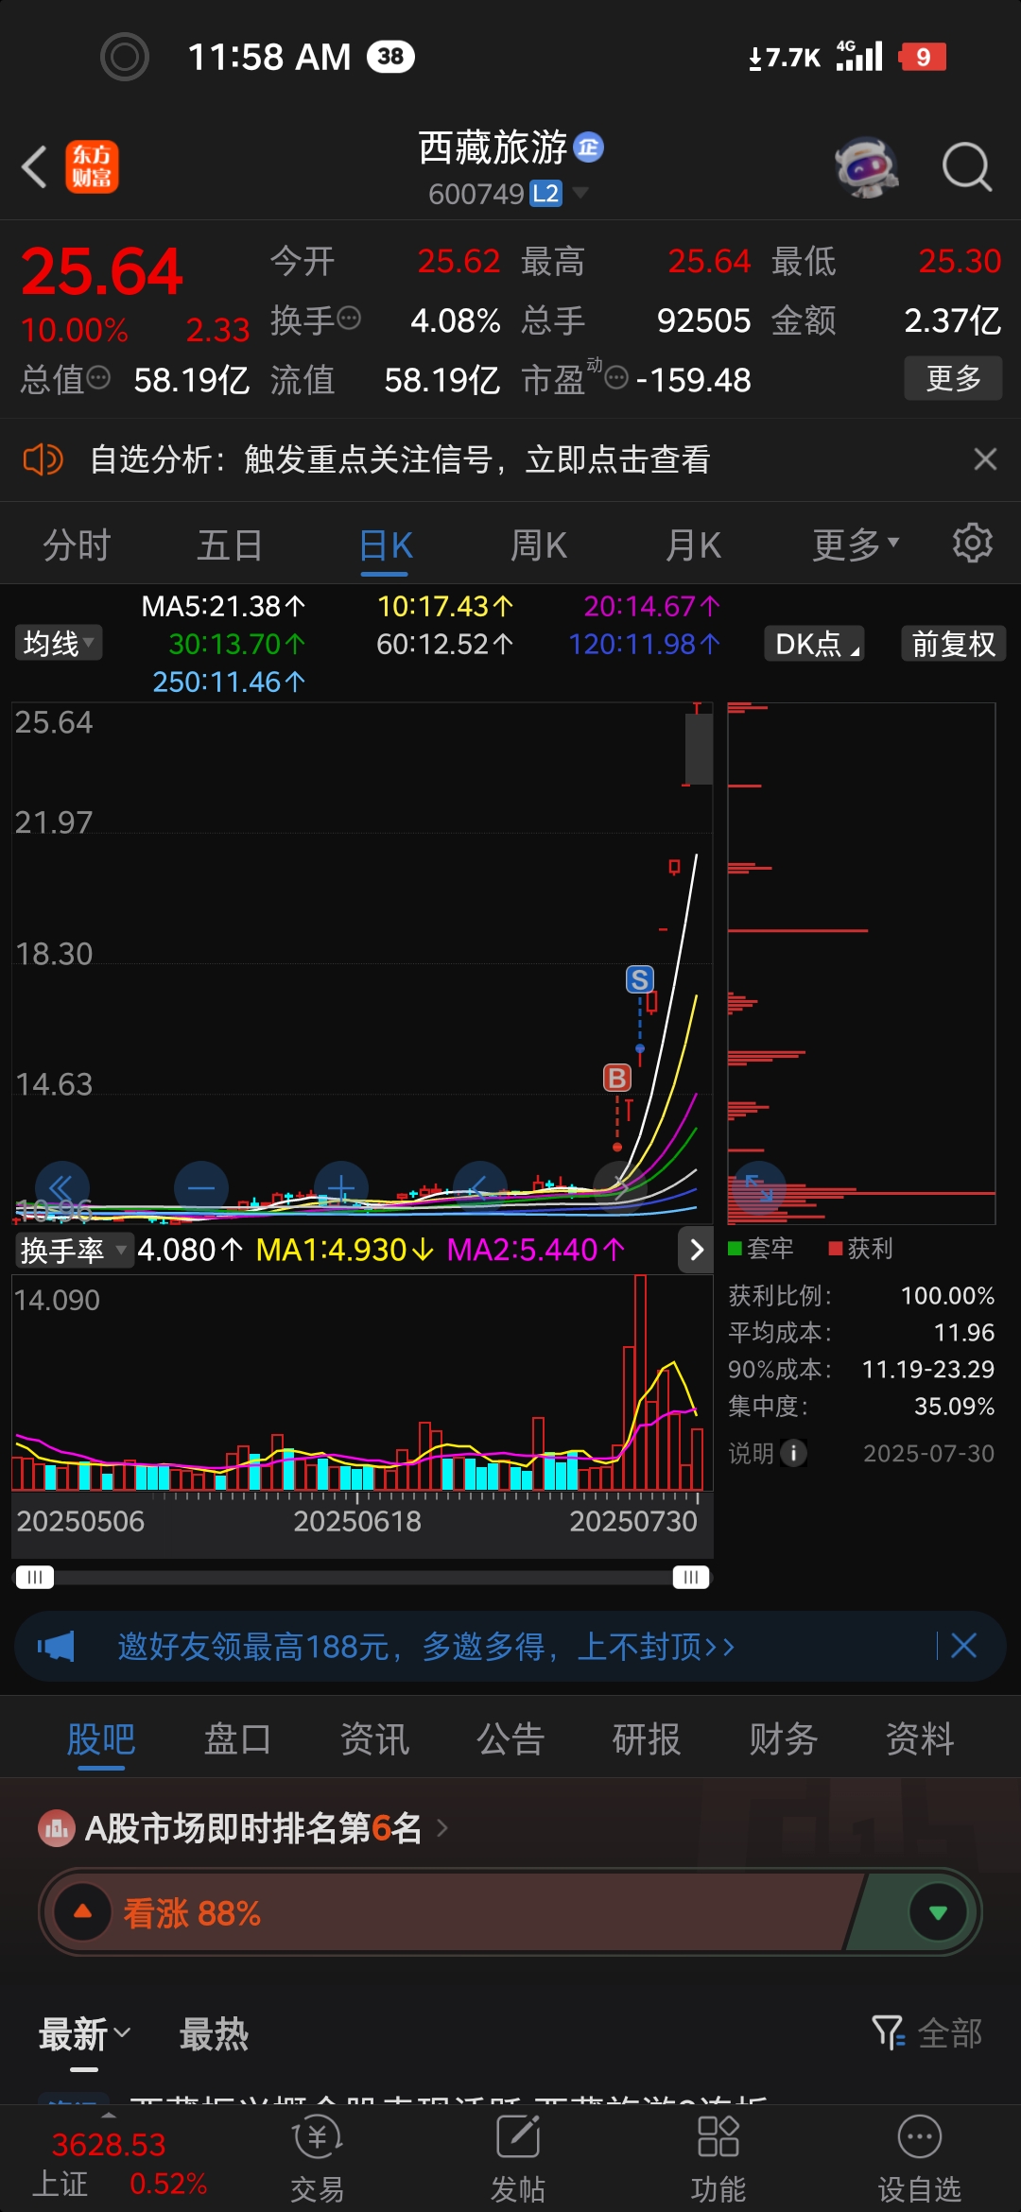
Task: Tap the double-left chart scroll icon
Action: [62, 1188]
